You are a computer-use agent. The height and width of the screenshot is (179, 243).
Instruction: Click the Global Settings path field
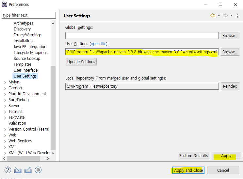pos(142,36)
